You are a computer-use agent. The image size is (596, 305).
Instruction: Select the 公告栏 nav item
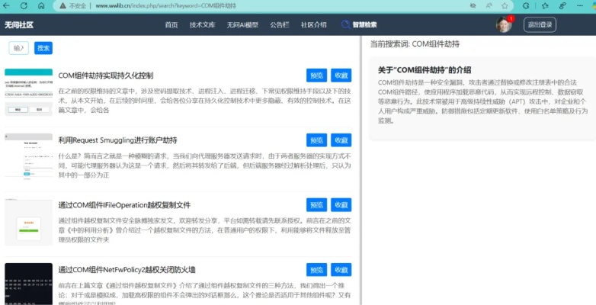(280, 24)
